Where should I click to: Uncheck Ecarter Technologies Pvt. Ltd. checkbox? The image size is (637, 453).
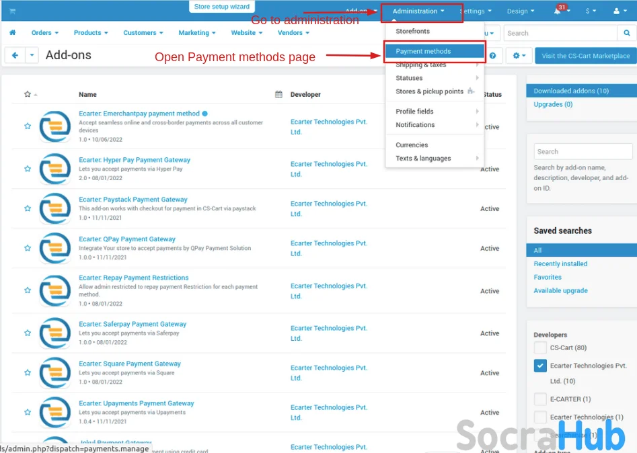click(x=540, y=366)
